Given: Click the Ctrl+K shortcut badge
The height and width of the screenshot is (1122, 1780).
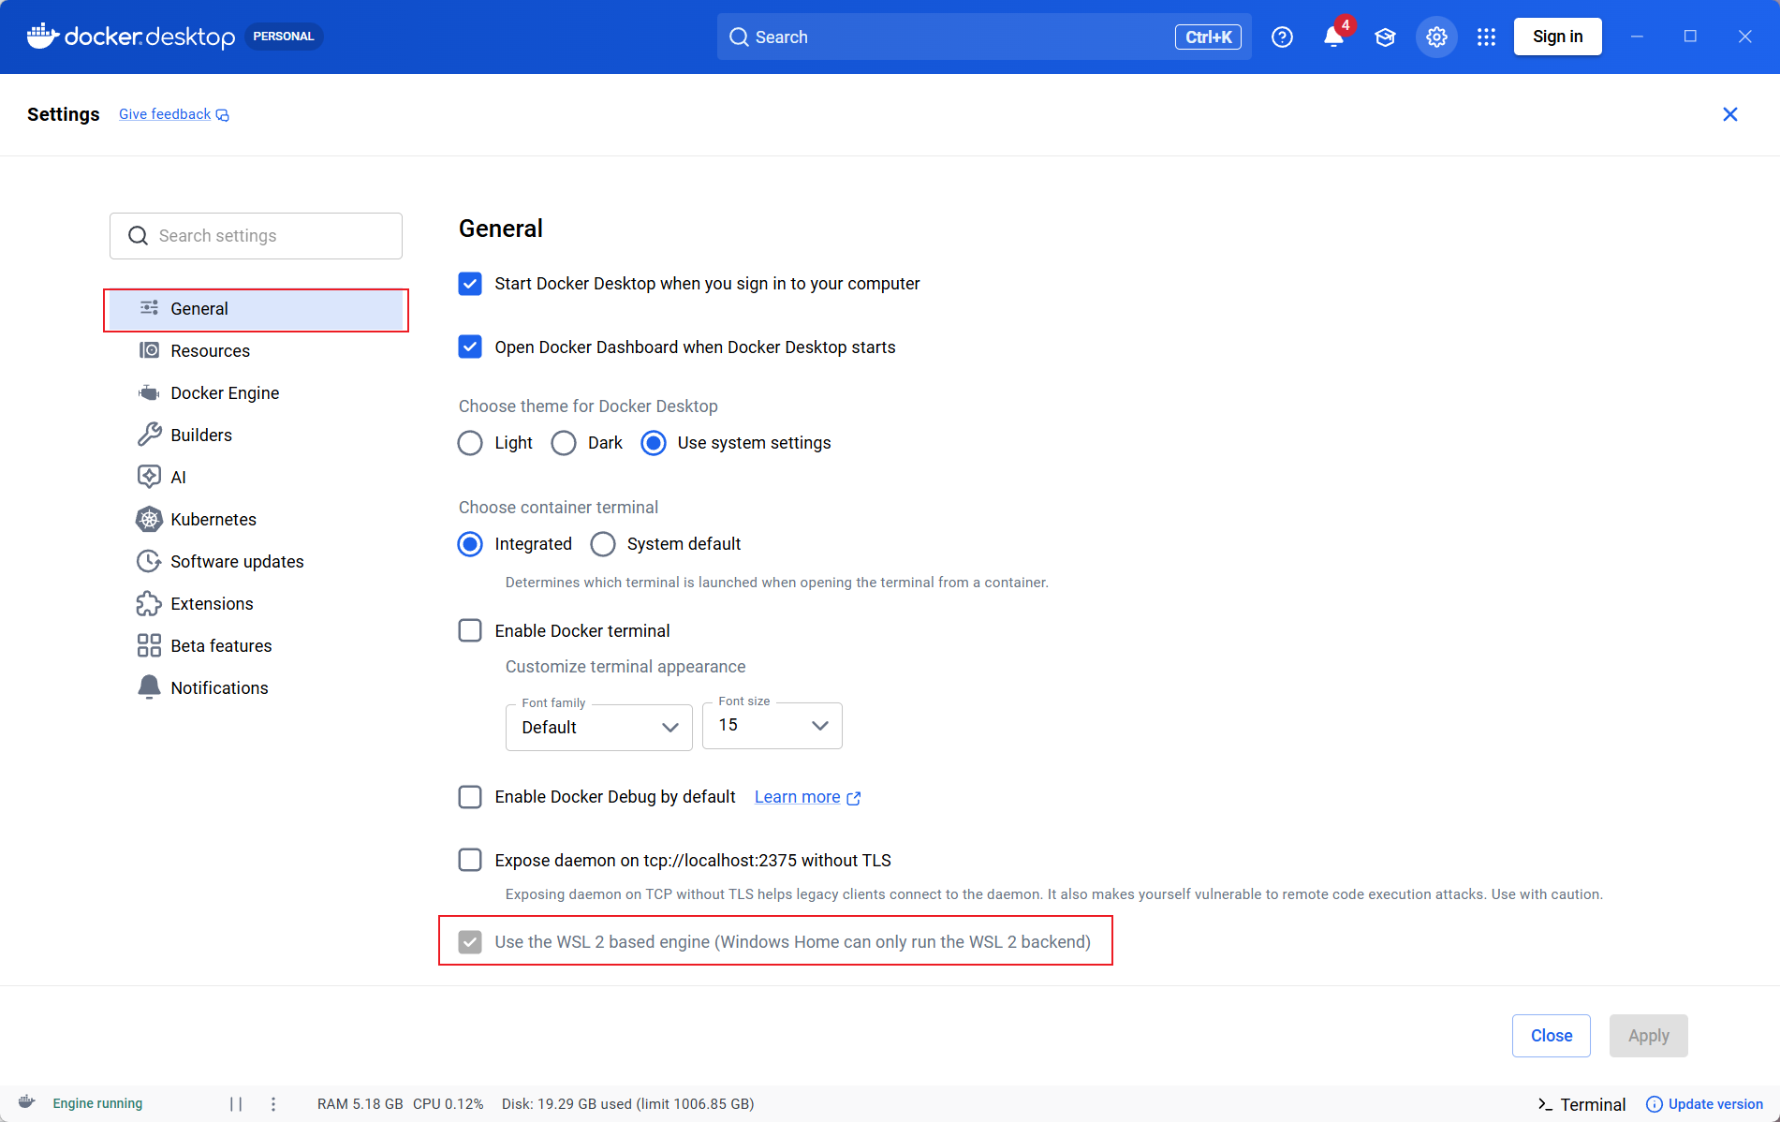Looking at the screenshot, I should click(x=1208, y=37).
